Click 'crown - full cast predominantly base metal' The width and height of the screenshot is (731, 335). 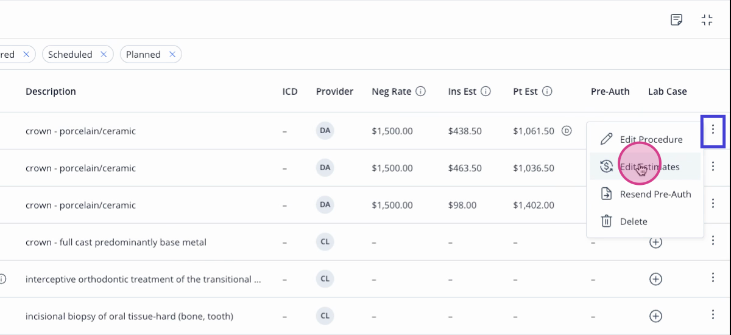pos(116,242)
